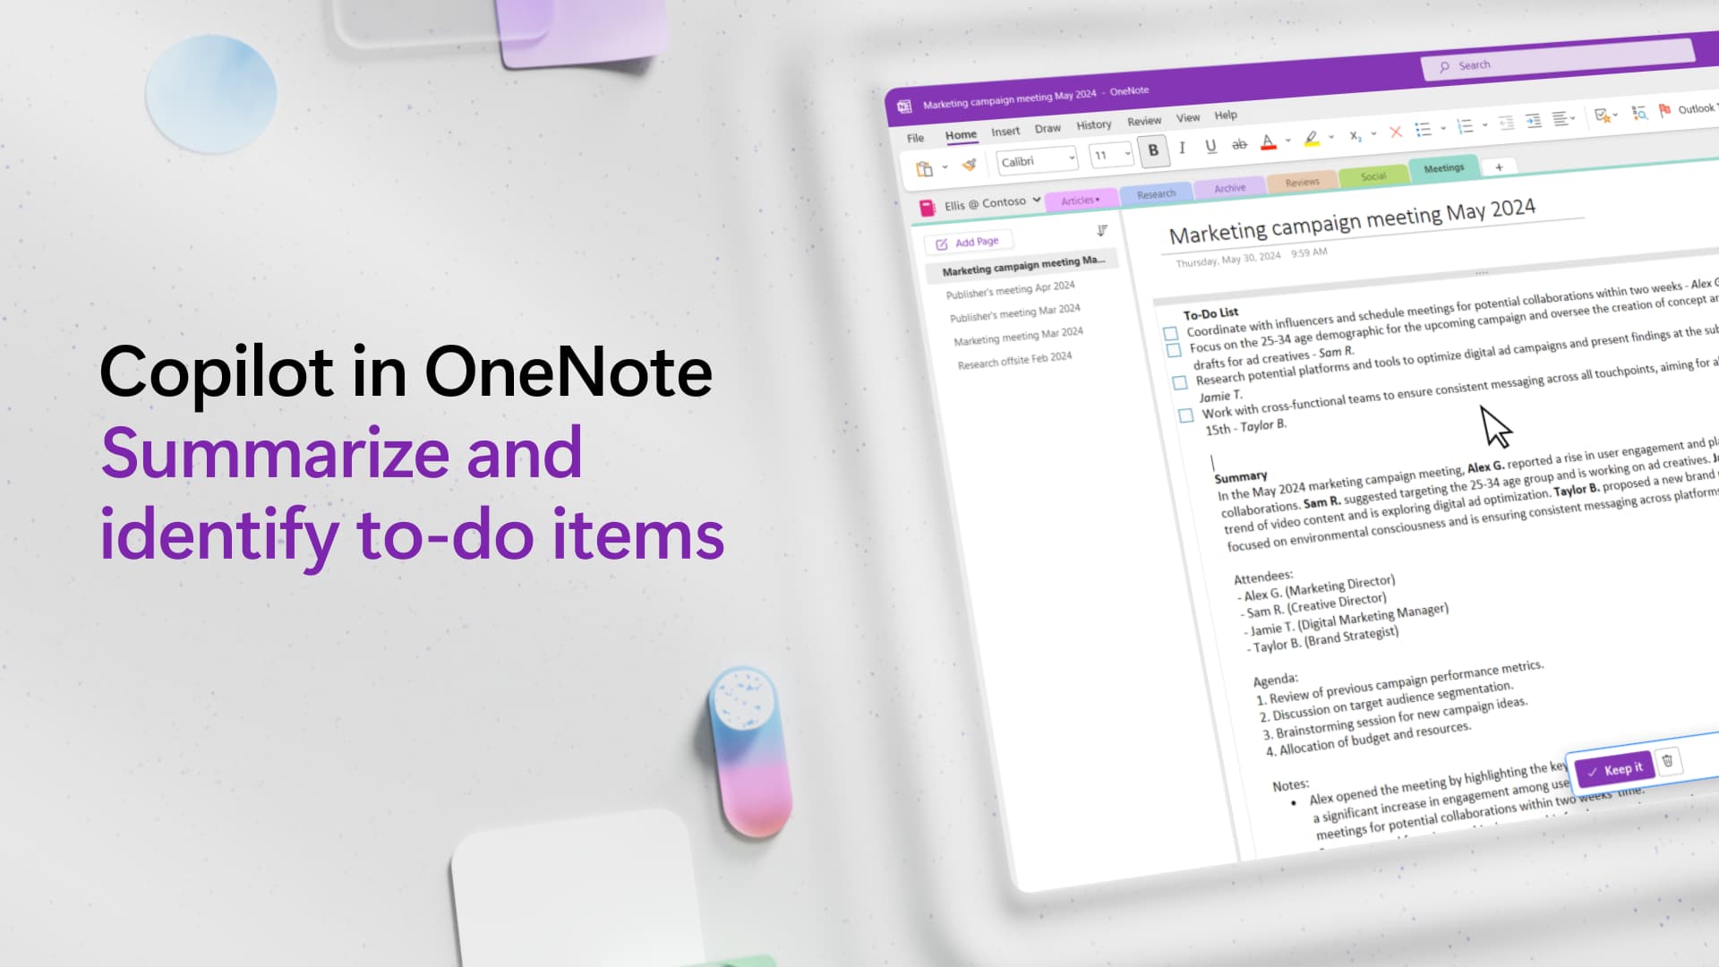Image resolution: width=1719 pixels, height=967 pixels.
Task: Select the Italic formatting icon
Action: 1183,150
